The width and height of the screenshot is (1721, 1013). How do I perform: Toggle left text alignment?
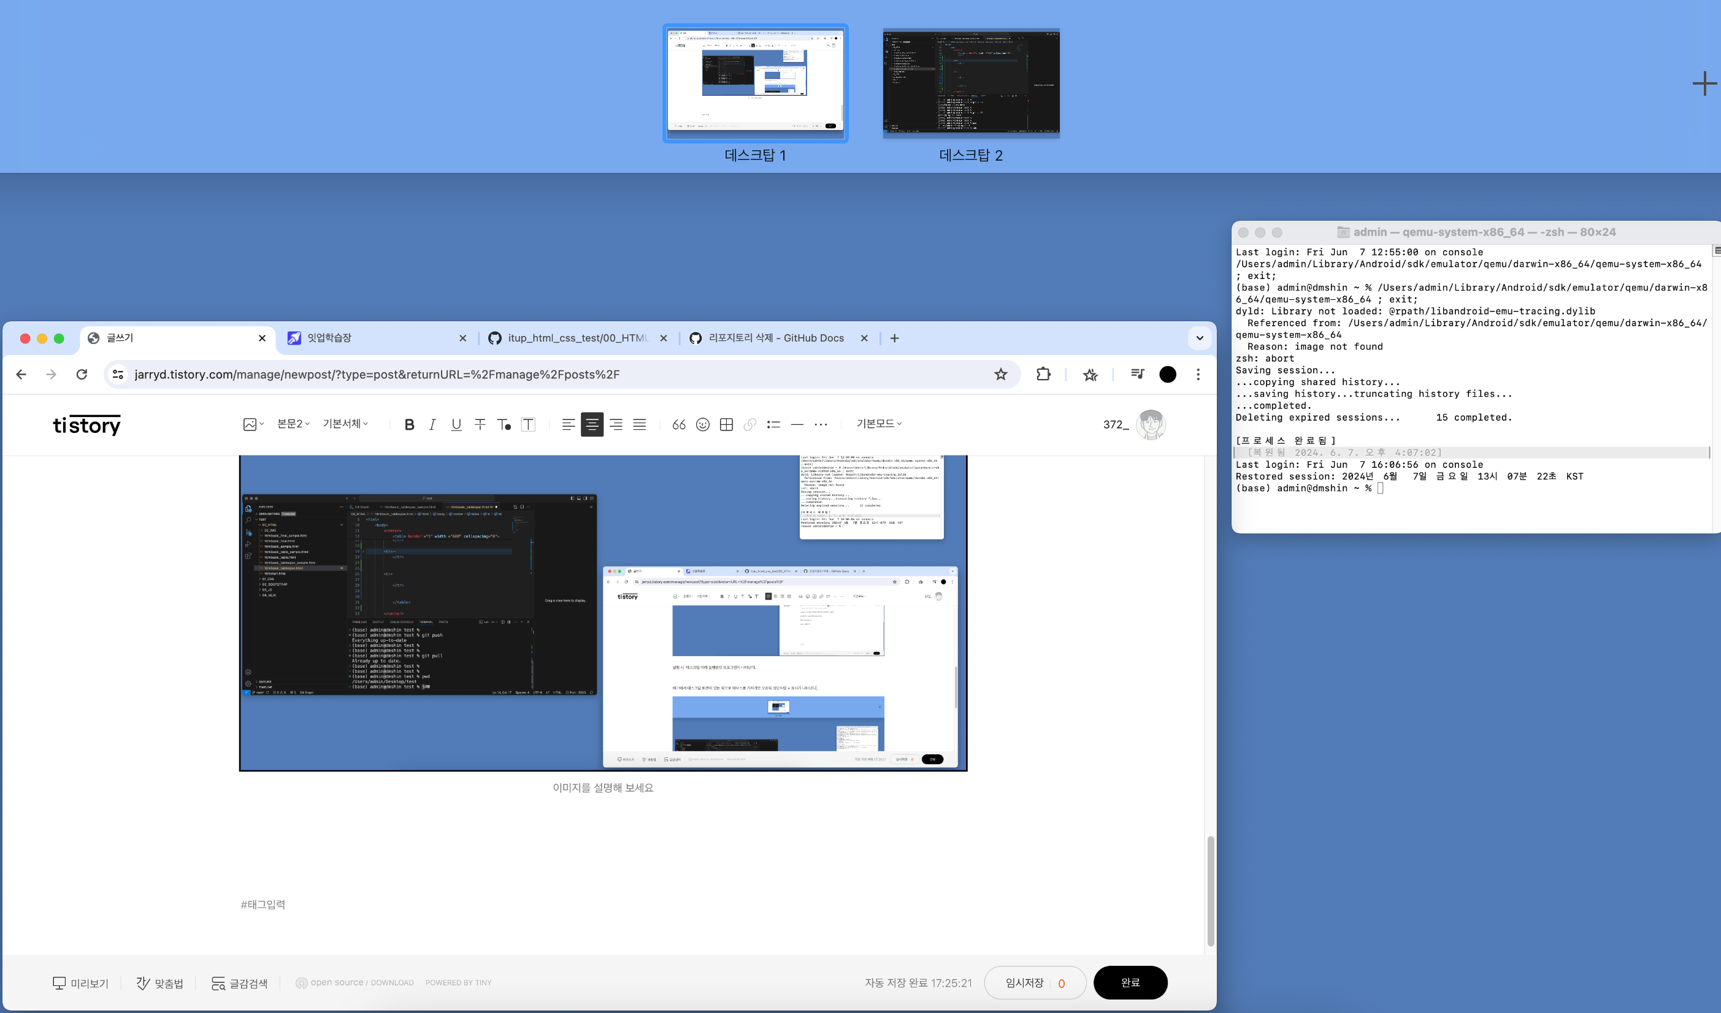click(x=567, y=424)
